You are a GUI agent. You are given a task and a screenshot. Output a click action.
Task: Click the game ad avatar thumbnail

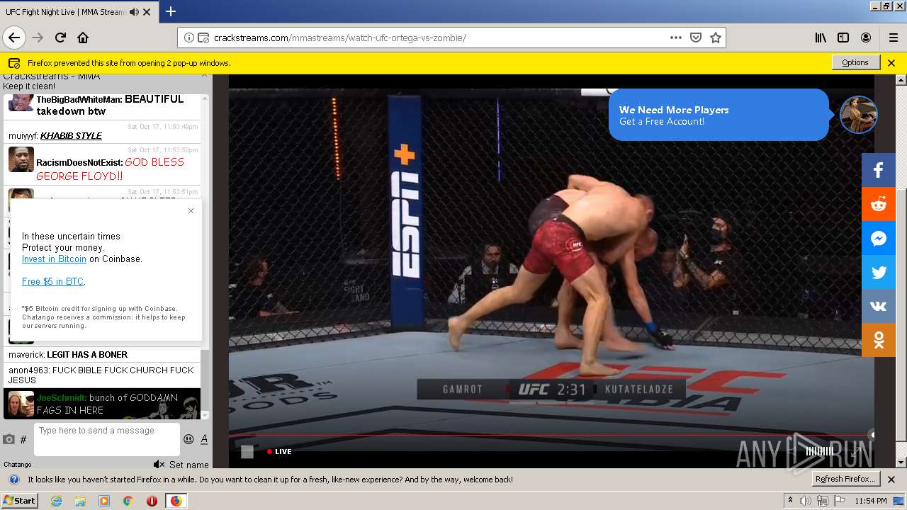pyautogui.click(x=859, y=114)
